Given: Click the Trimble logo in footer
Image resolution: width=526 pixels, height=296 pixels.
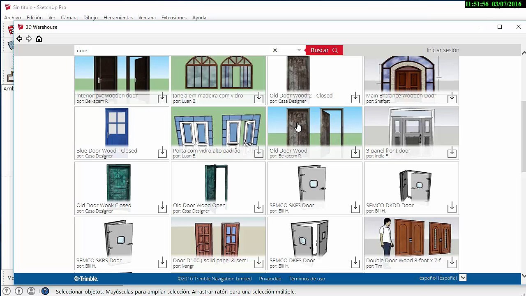Looking at the screenshot, I should pyautogui.click(x=86, y=279).
